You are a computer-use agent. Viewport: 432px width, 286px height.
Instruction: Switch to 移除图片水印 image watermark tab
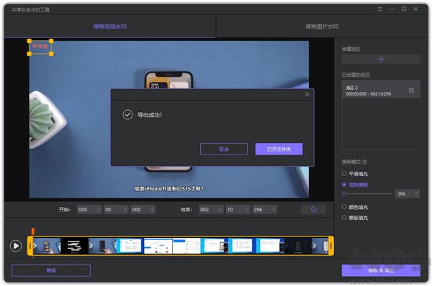tap(322, 27)
